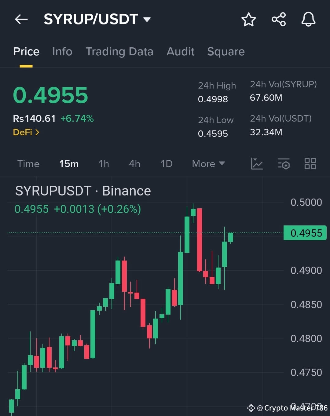Set a price alert with bell icon

308,20
